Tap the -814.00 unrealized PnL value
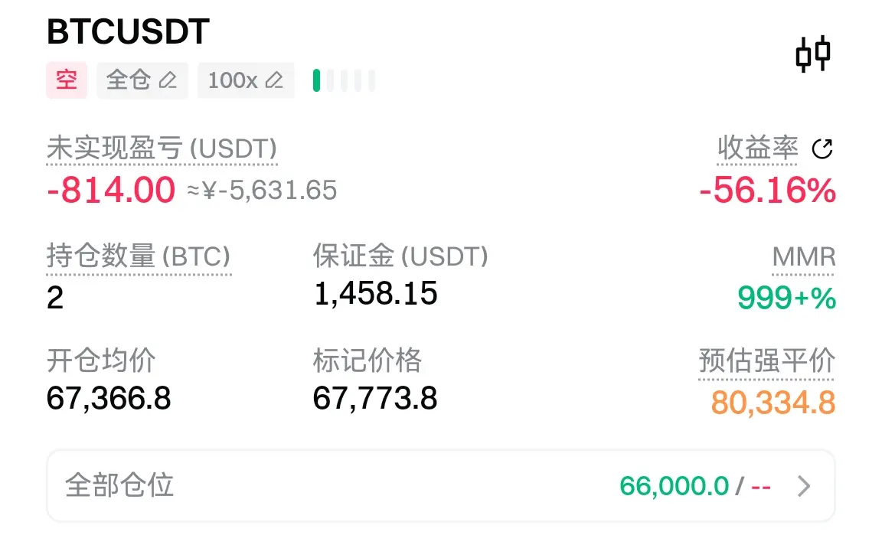The height and width of the screenshot is (535, 882). point(111,190)
